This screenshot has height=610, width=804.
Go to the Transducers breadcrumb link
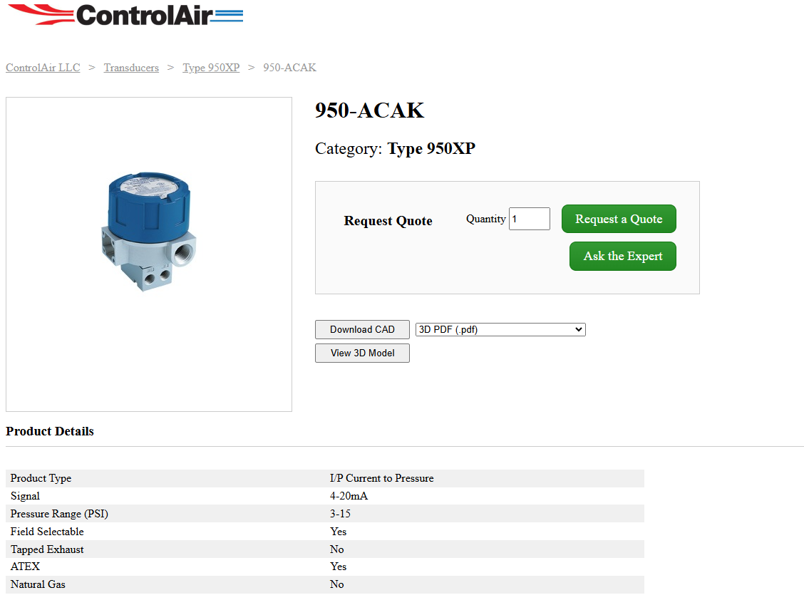(x=131, y=68)
